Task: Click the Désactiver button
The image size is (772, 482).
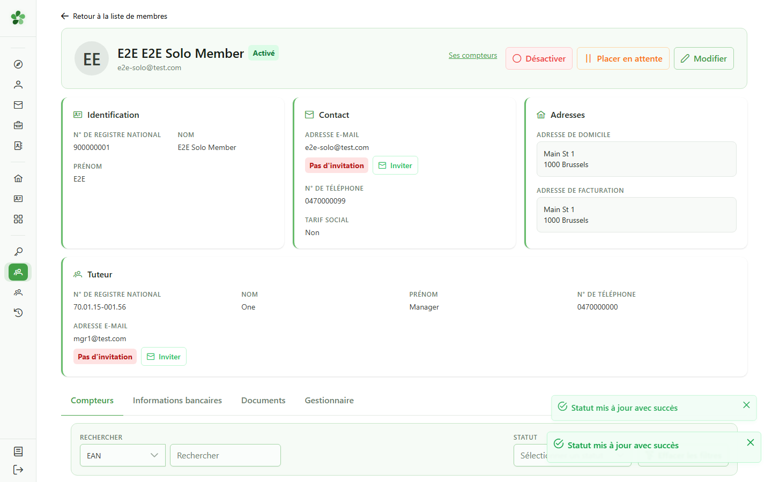Action: 539,58
